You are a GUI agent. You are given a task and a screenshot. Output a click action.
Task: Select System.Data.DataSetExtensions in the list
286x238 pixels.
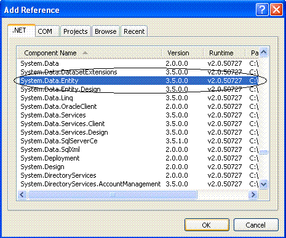coord(138,72)
